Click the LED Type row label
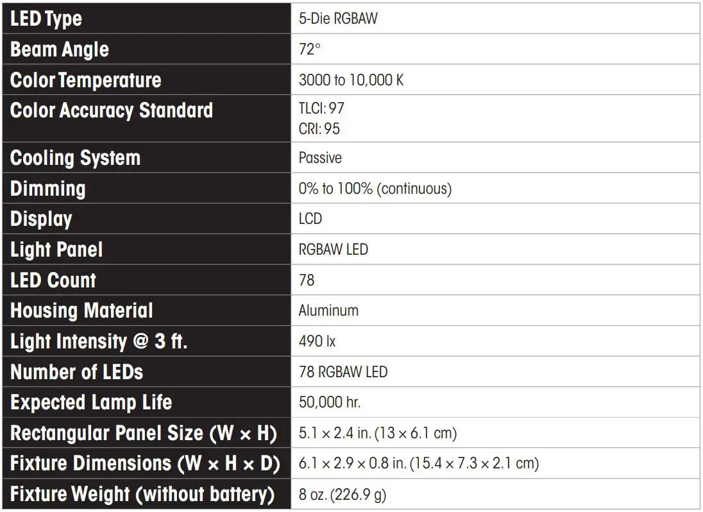The height and width of the screenshot is (512, 703). coord(46,19)
